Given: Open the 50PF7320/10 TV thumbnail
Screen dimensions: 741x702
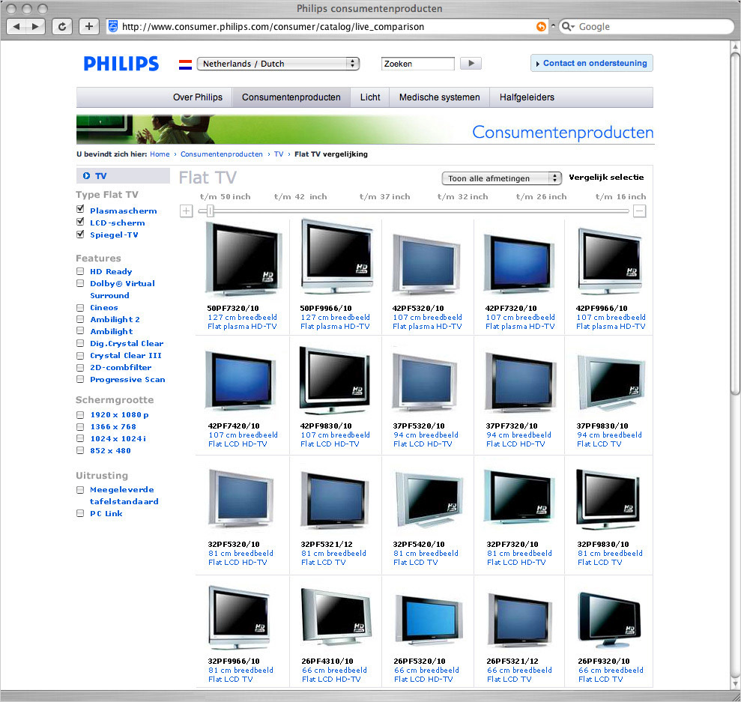Looking at the screenshot, I should pyautogui.click(x=244, y=258).
